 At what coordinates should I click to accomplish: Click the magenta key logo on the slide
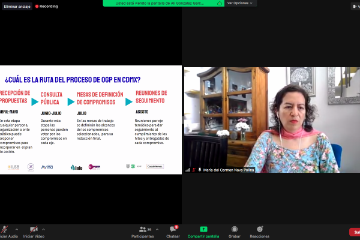(x=94, y=167)
